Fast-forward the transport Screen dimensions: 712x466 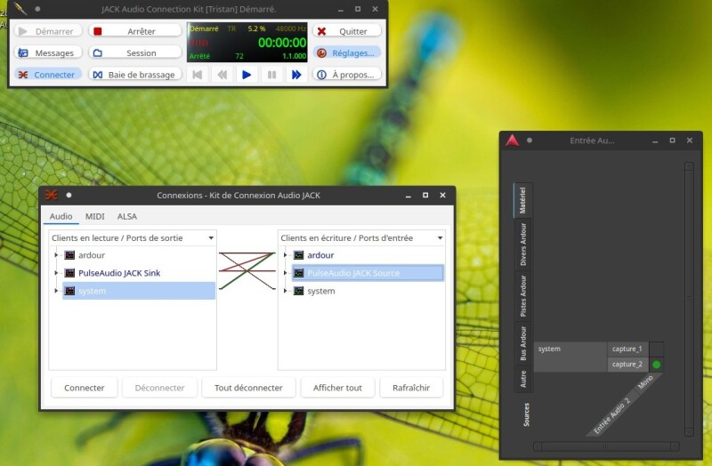tap(296, 75)
